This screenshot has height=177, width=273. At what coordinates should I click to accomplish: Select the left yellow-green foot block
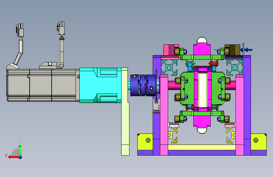(x=145, y=142)
